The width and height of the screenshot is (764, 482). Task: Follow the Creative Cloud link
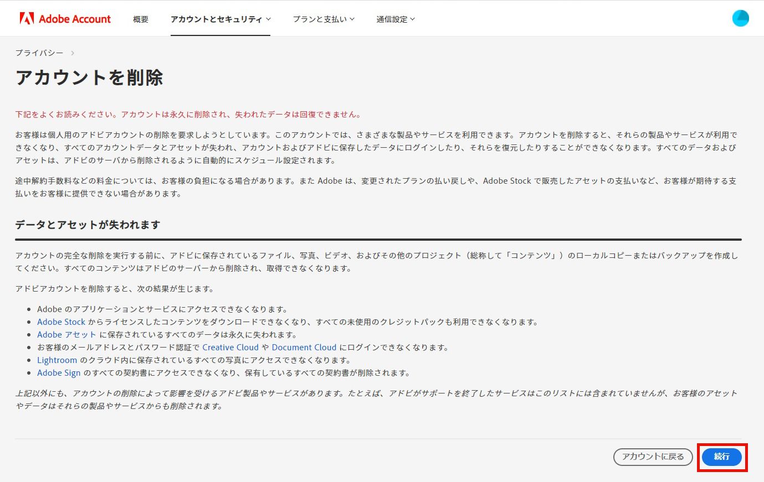[x=230, y=348]
